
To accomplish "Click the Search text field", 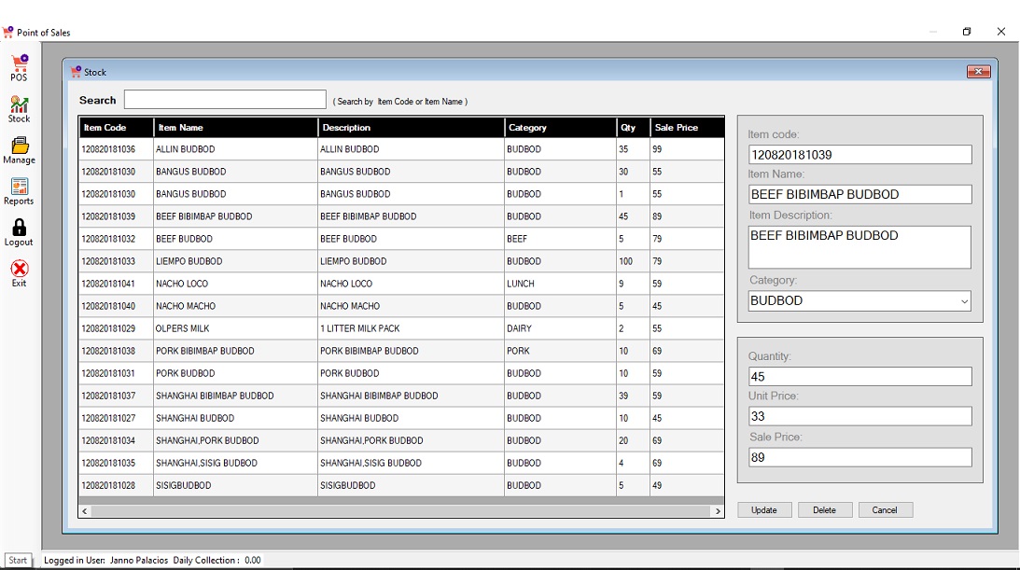I will pos(225,100).
